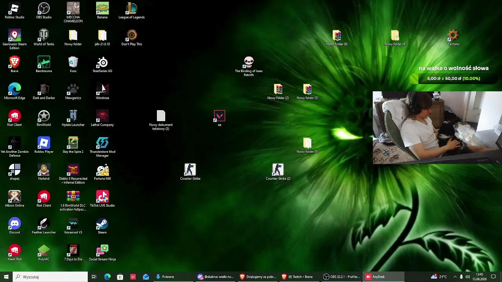
Task: Select the MECCHA CHAMELEON desktop icon
Action: click(73, 13)
